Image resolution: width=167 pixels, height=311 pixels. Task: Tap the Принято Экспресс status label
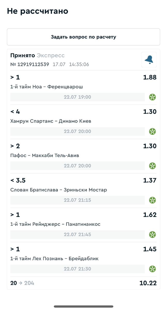pos(37,55)
